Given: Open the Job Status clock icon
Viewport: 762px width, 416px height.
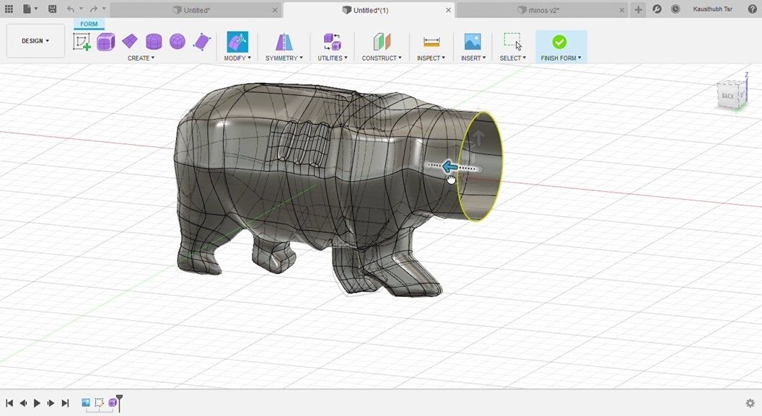Looking at the screenshot, I should (x=675, y=9).
